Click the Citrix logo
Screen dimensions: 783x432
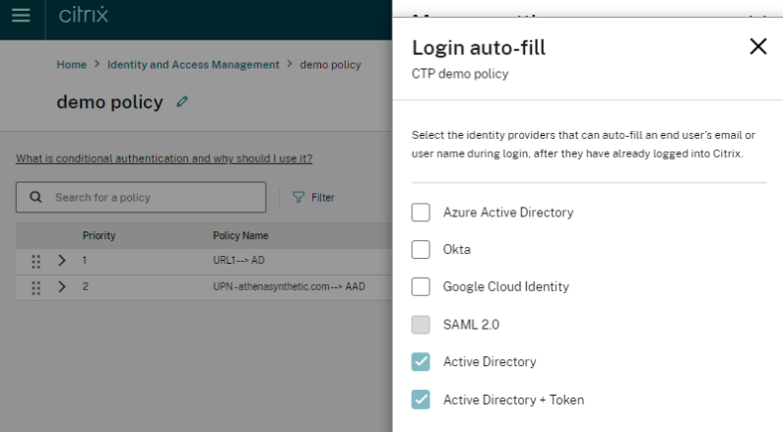click(84, 16)
